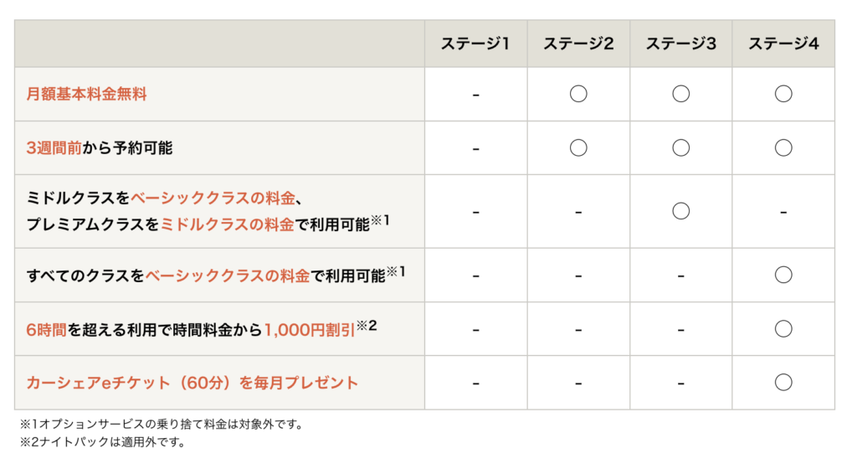Screen dimensions: 857x469
Task: Click the circle for 月額基本料金無料 under ステージ4
Action: tap(783, 94)
